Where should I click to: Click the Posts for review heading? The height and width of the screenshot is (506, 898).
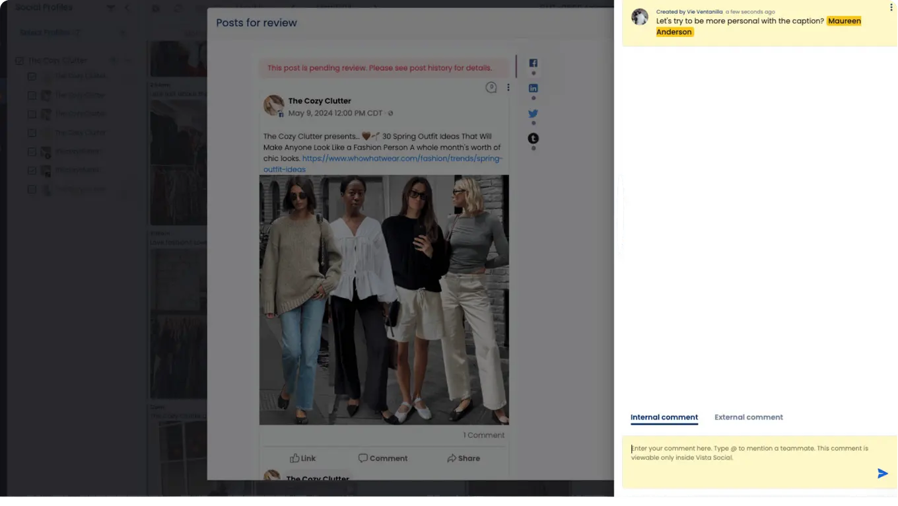click(x=256, y=22)
